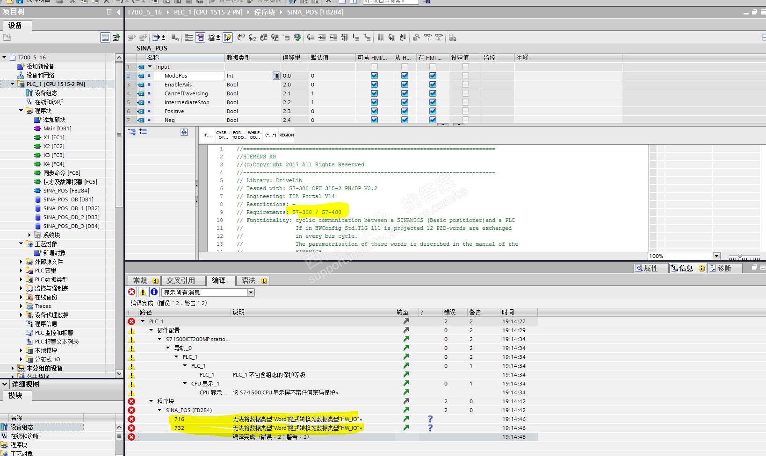The height and width of the screenshot is (456, 766).
Task: Click help question mark for error 732
Action: [x=430, y=428]
